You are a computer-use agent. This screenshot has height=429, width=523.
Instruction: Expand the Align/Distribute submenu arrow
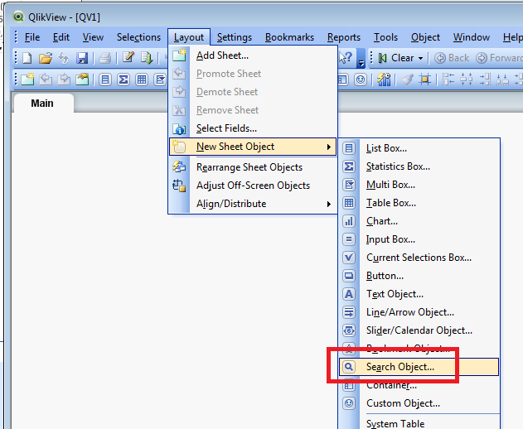[329, 204]
